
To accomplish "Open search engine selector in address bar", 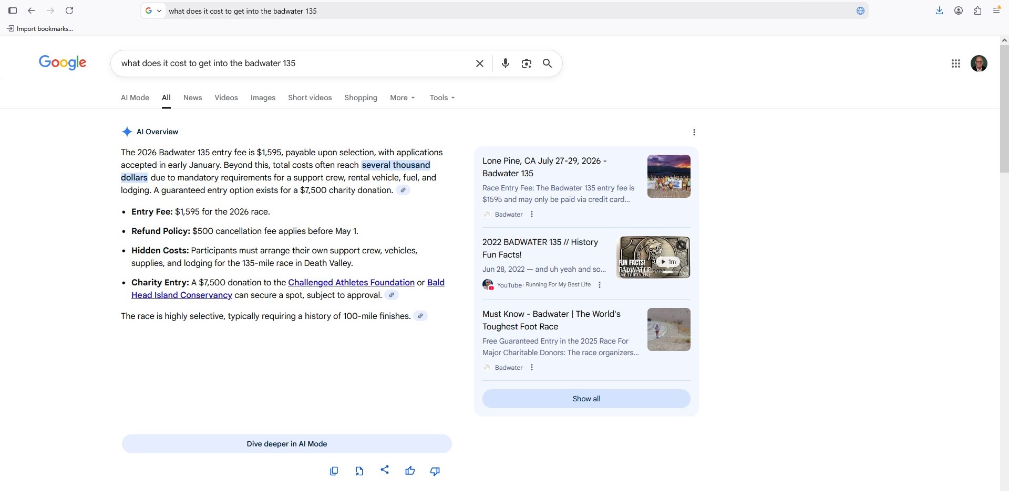I will pos(153,10).
